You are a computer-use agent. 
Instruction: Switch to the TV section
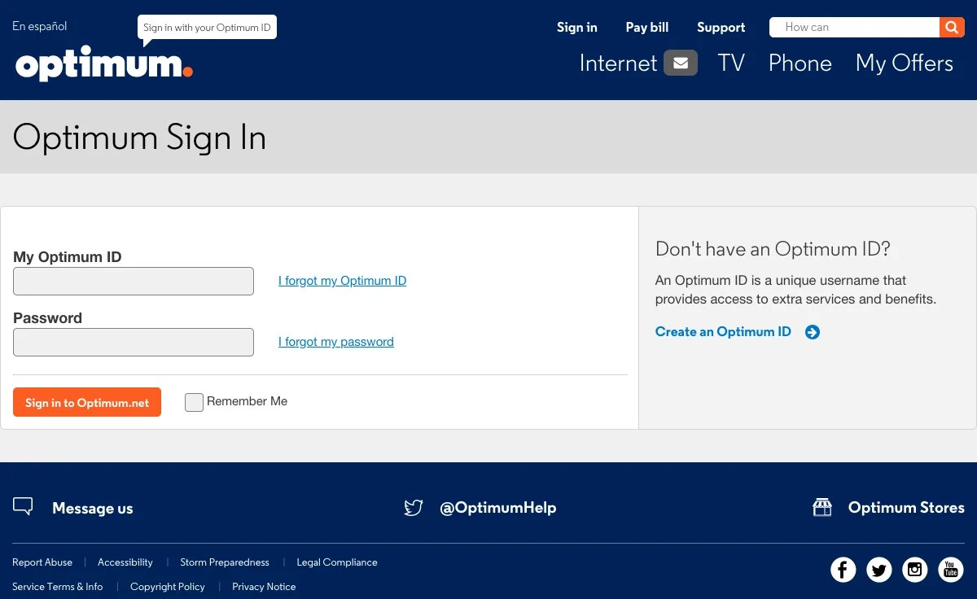pyautogui.click(x=730, y=63)
